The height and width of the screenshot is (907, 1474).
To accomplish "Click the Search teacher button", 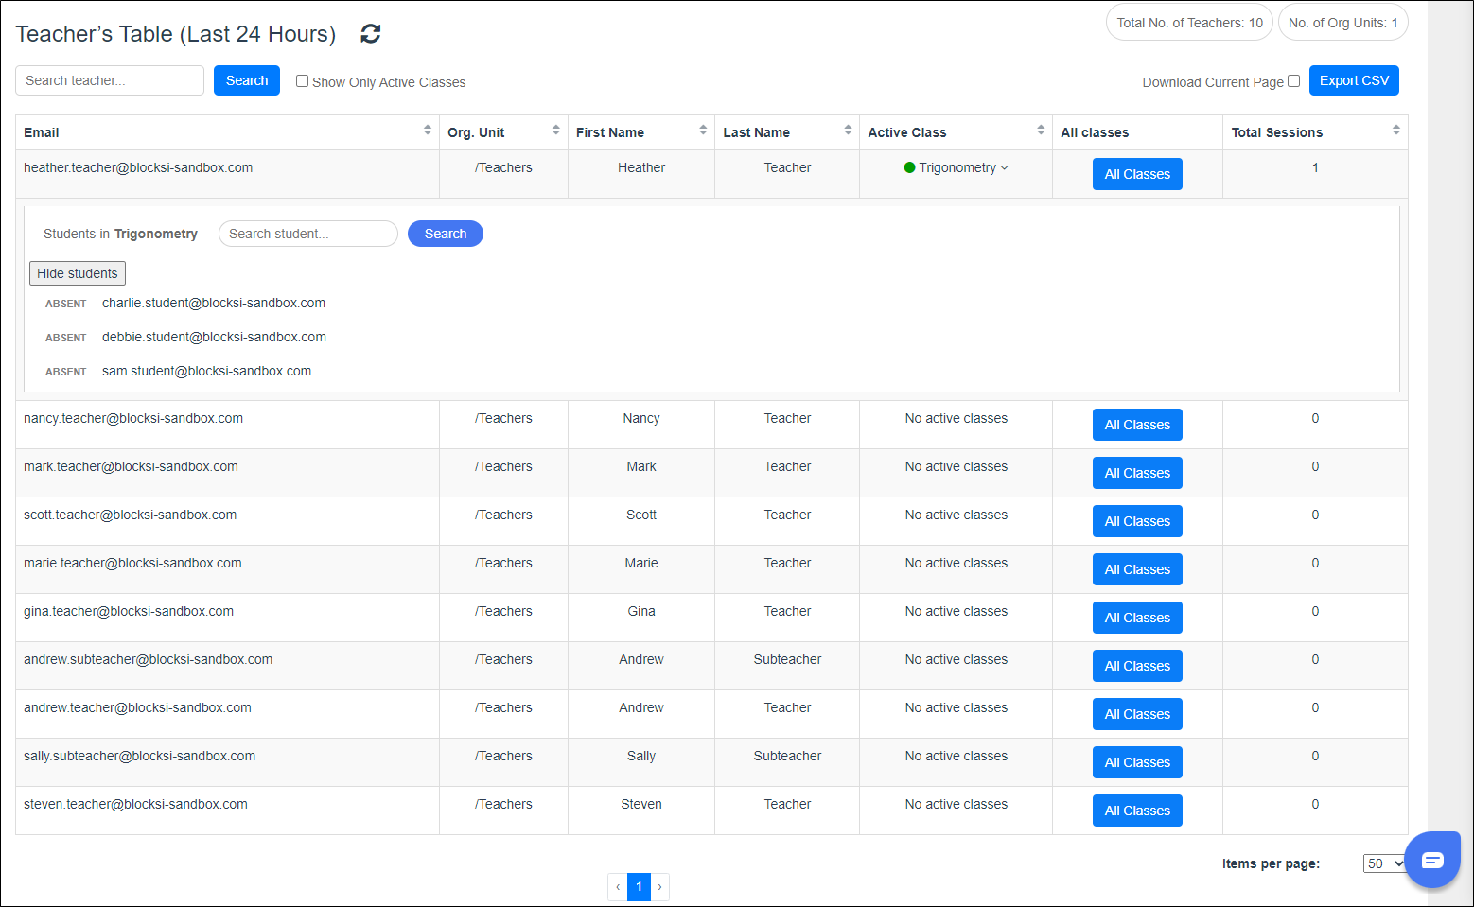I will pos(247,80).
